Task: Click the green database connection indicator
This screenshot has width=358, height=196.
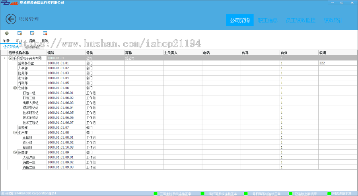Action: click(x=290, y=194)
